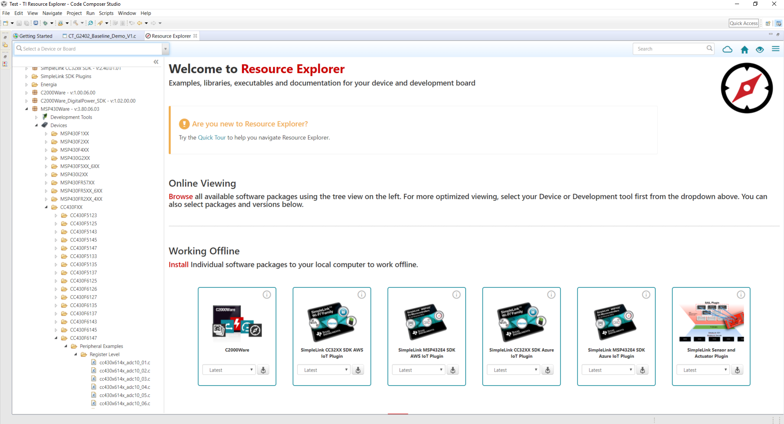
Task: Switch to the Getting Started tab
Action: click(33, 36)
